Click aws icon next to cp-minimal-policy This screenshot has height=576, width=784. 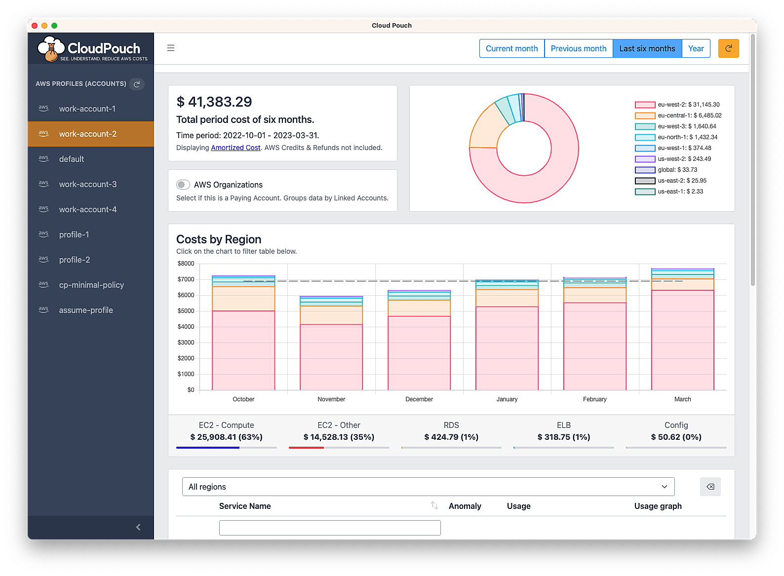click(43, 284)
